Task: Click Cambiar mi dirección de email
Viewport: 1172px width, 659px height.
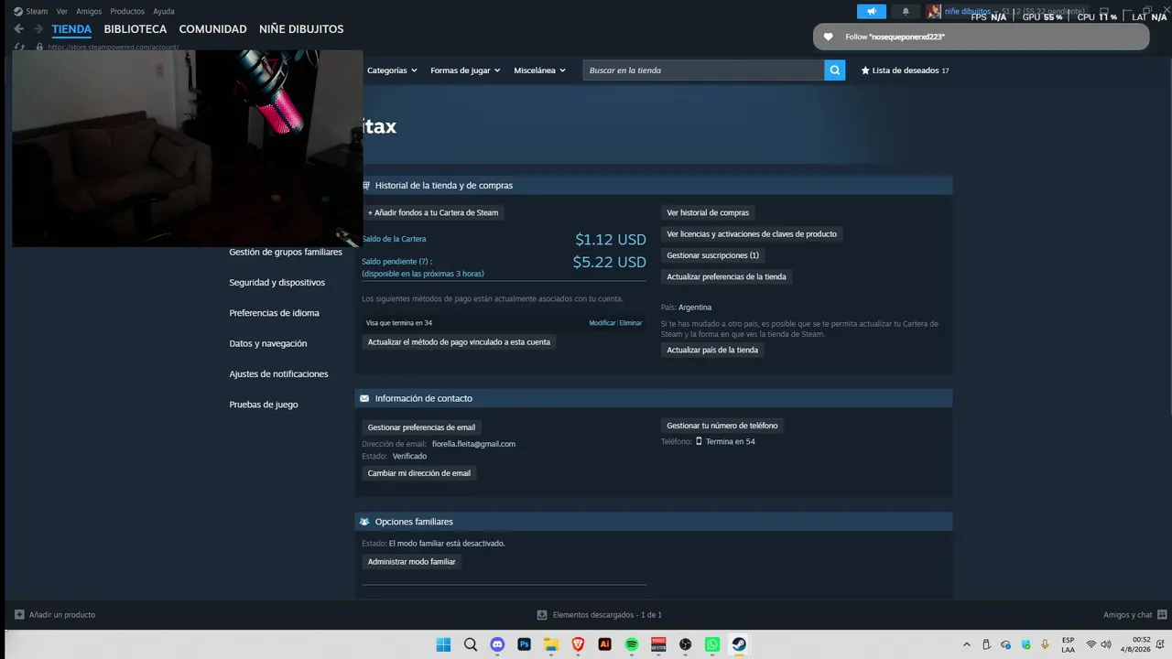Action: click(x=419, y=473)
